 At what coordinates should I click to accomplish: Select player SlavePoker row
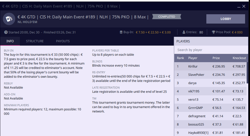pyautogui.click(x=210, y=75)
